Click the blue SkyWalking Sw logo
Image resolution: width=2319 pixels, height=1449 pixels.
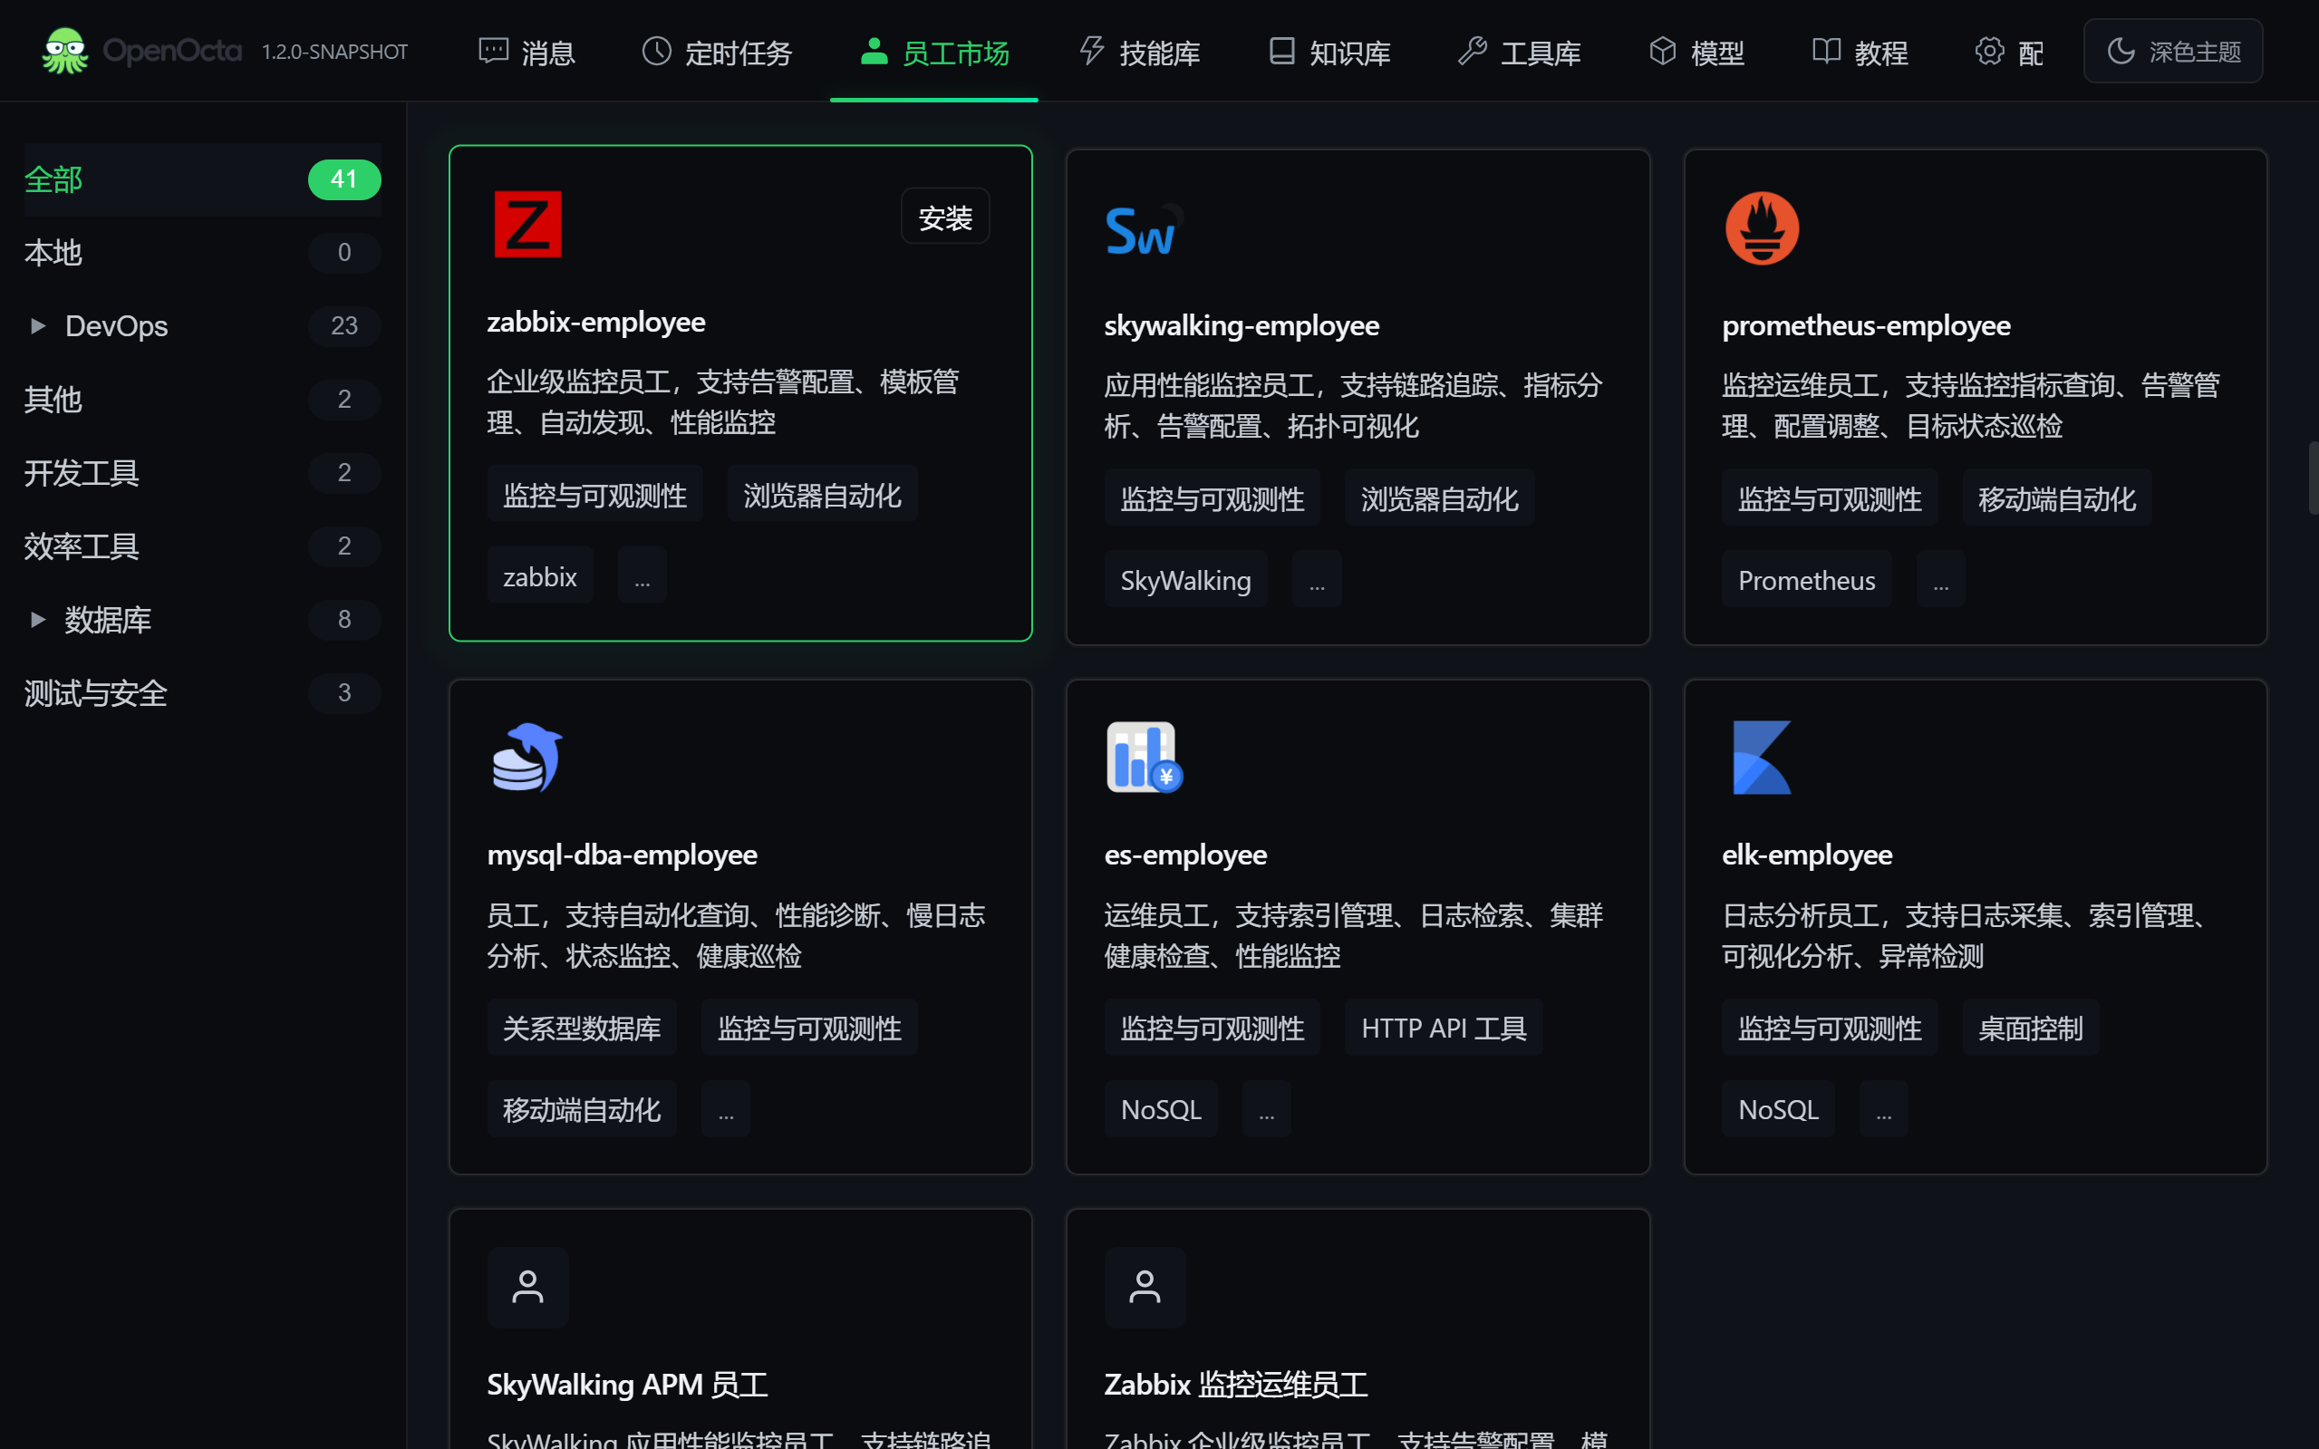click(1145, 230)
